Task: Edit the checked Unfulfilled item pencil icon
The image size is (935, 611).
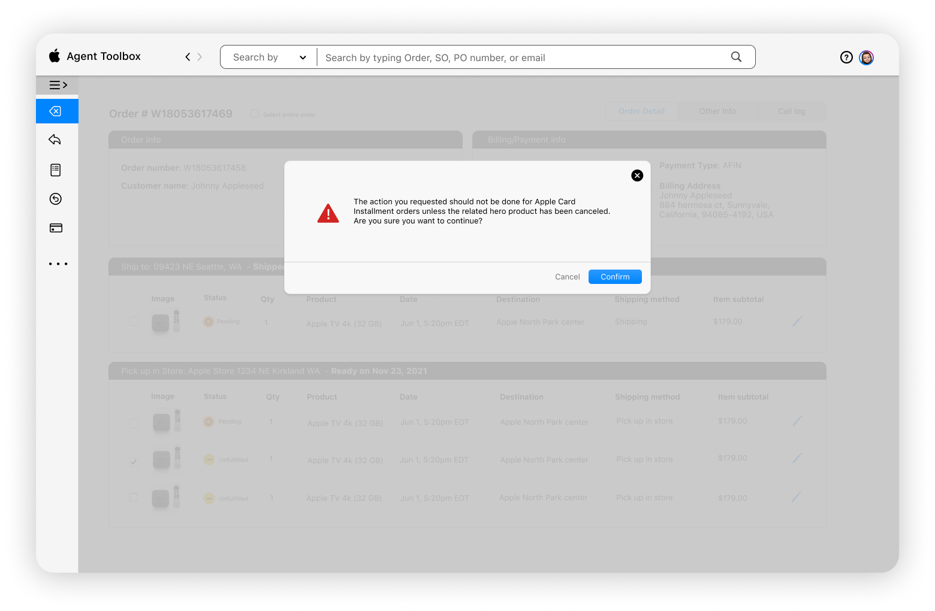Action: click(797, 458)
